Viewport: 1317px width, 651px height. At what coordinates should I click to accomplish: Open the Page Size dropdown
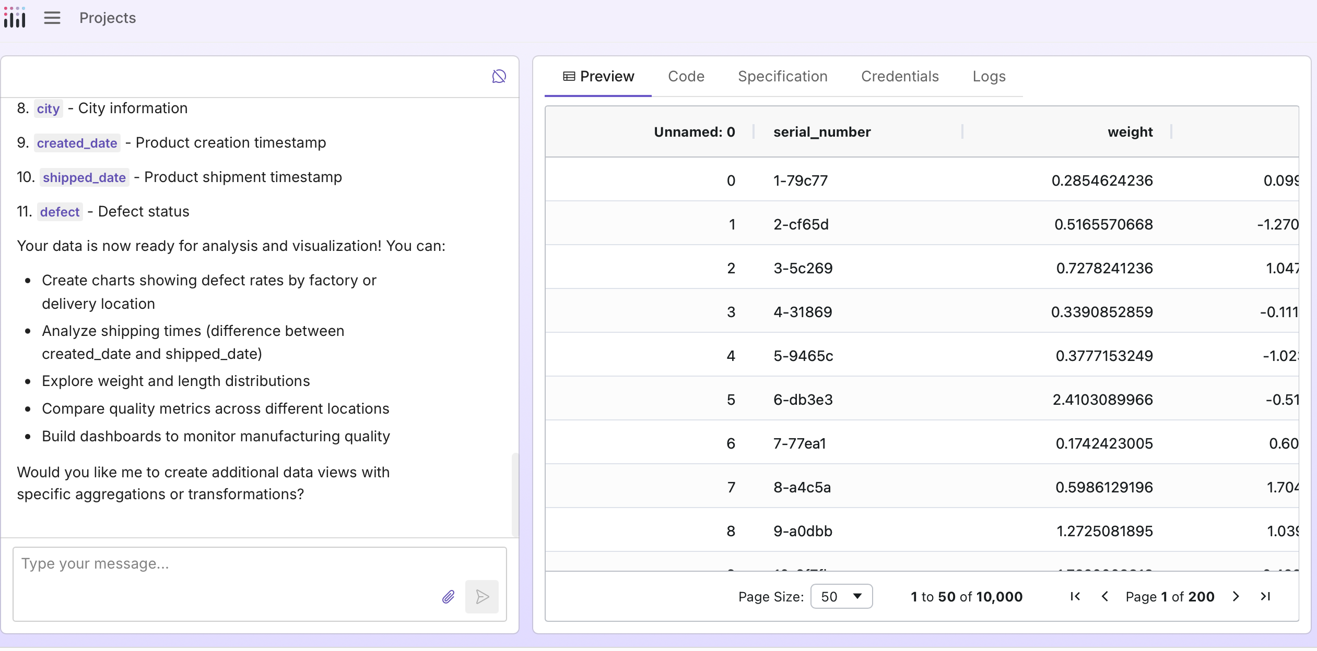coord(841,597)
